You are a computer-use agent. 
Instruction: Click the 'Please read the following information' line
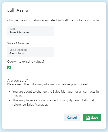point(48,84)
